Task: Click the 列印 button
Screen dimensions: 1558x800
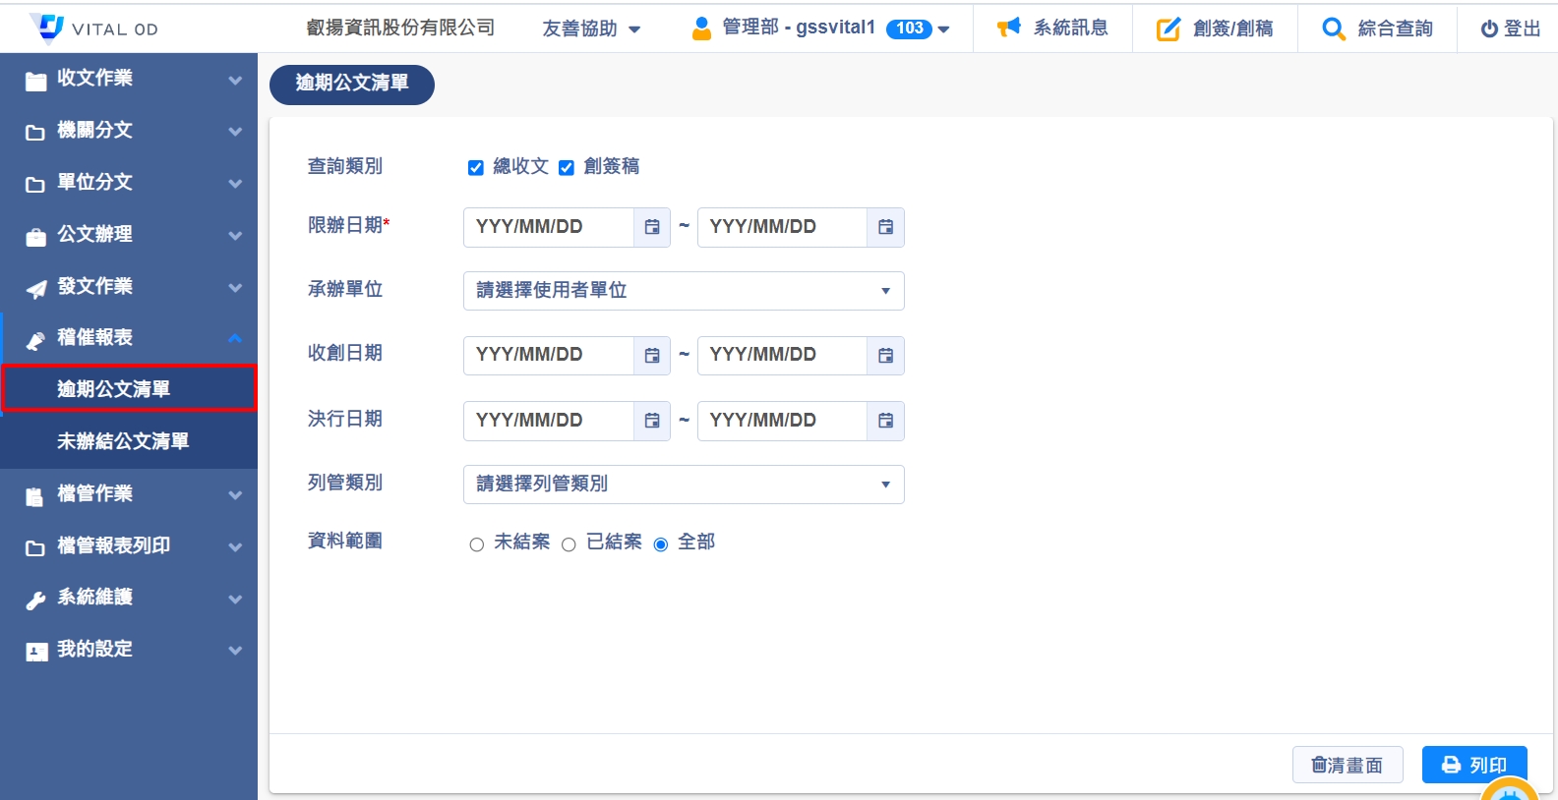Action: tap(1473, 765)
